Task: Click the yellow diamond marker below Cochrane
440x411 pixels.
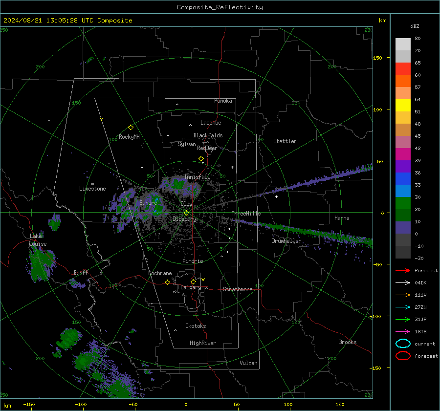Action: [167, 282]
